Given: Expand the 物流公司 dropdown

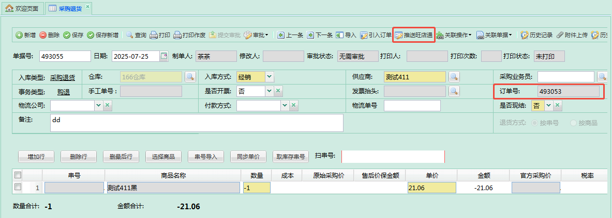Looking at the screenshot, I should [x=98, y=106].
